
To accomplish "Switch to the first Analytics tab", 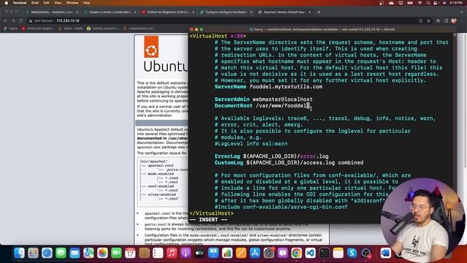I will [52, 12].
